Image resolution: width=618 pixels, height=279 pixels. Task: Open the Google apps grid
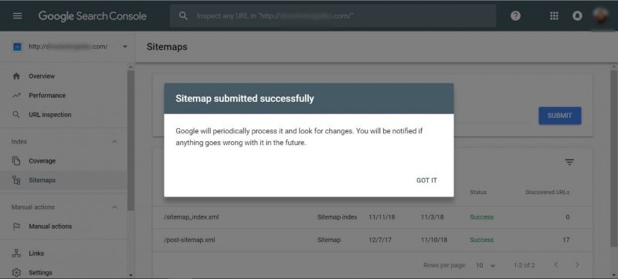[x=554, y=15]
